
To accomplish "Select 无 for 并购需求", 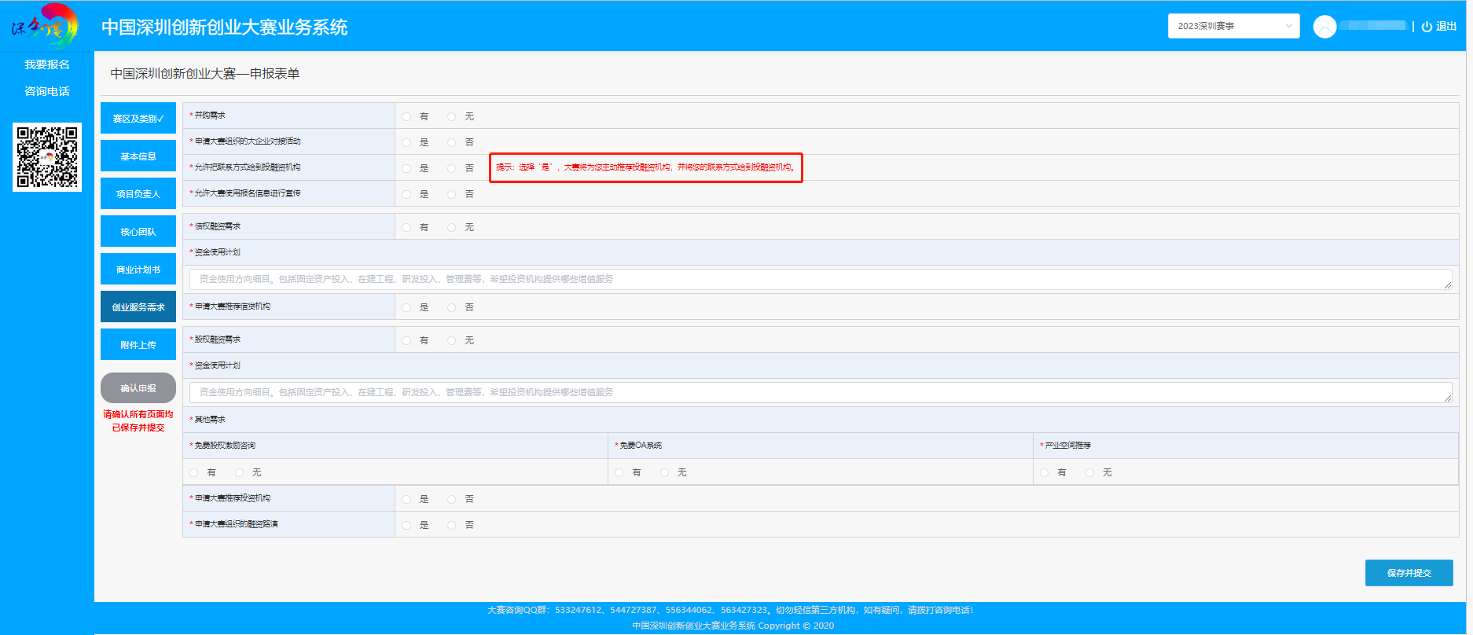I will tap(452, 116).
